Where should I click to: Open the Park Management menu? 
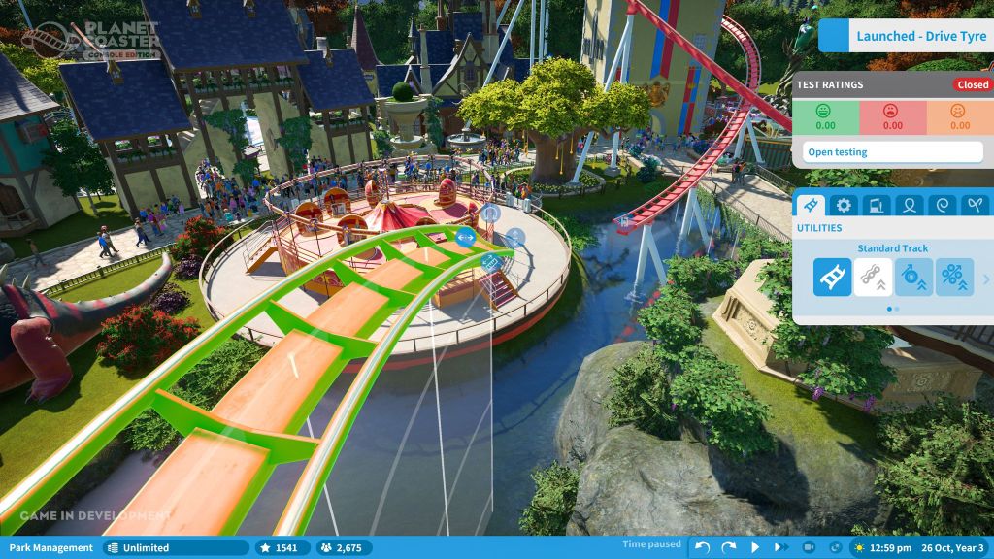tap(50, 547)
